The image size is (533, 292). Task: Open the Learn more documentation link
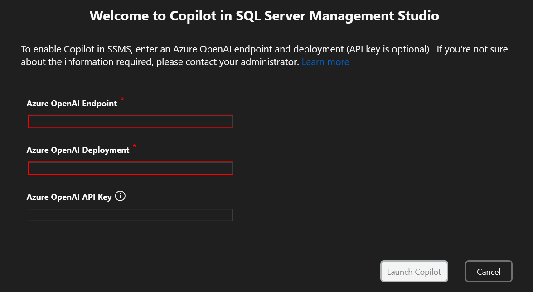[325, 62]
